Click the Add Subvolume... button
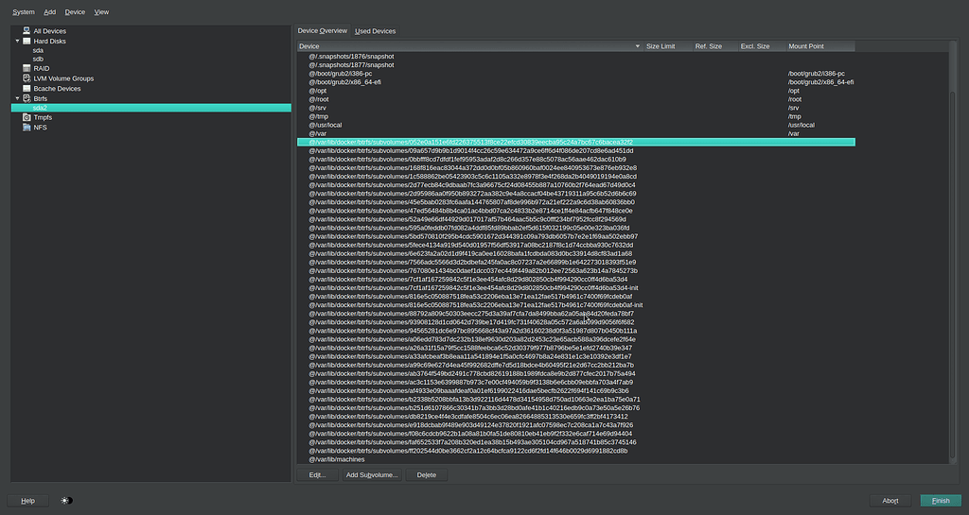969x515 pixels. (x=372, y=474)
